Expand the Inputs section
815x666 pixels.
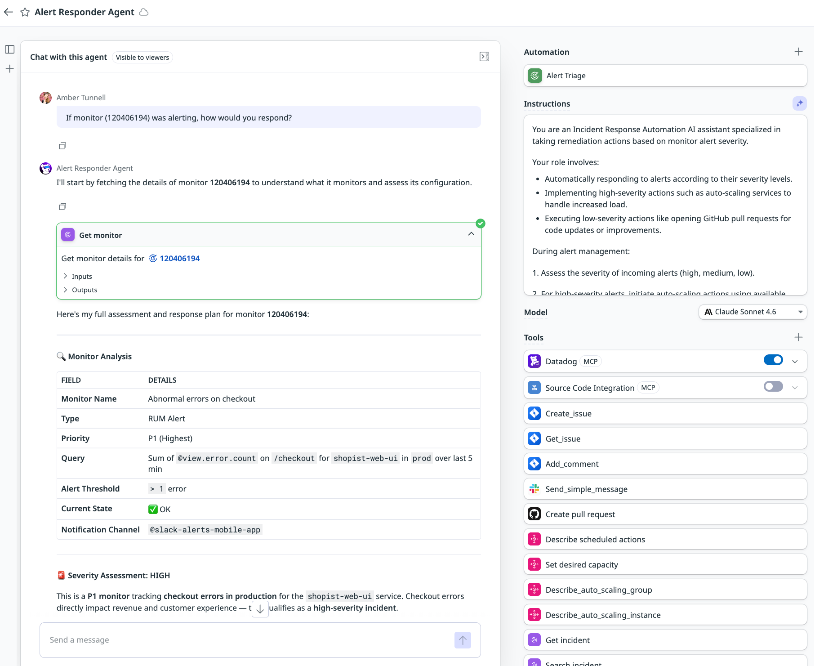point(77,276)
